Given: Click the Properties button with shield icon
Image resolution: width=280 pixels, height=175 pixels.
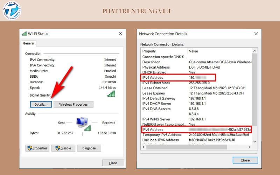Looking at the screenshot, I should (37, 148).
